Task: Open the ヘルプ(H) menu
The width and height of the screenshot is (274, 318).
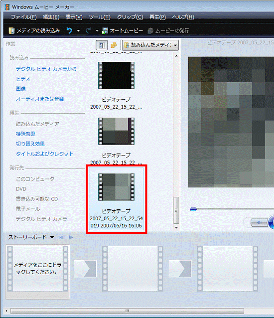Action: 183,17
